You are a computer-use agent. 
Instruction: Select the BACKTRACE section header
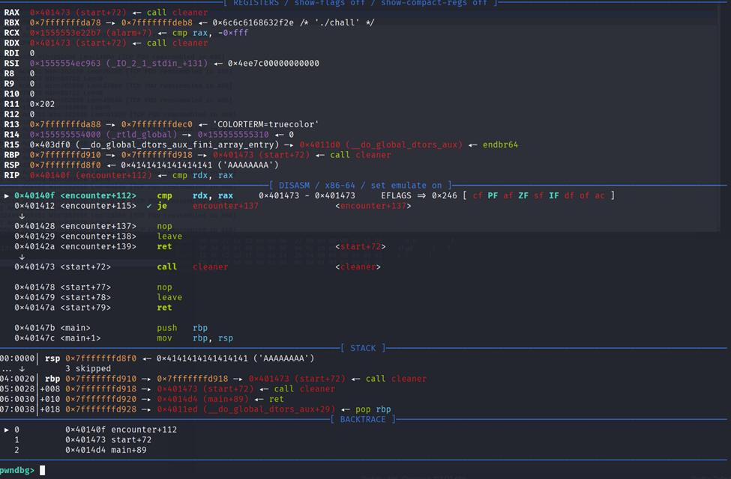point(364,419)
